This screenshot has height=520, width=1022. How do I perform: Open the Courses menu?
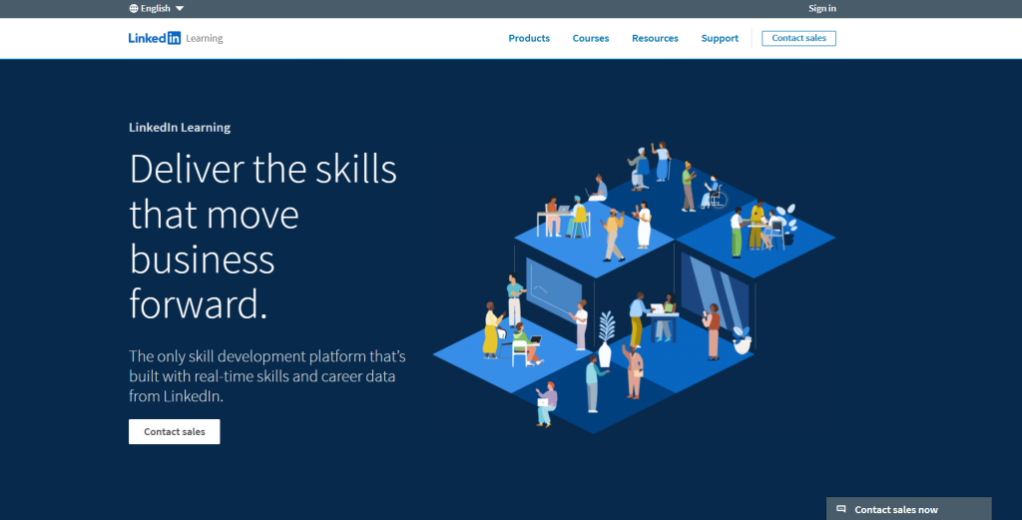tap(591, 39)
